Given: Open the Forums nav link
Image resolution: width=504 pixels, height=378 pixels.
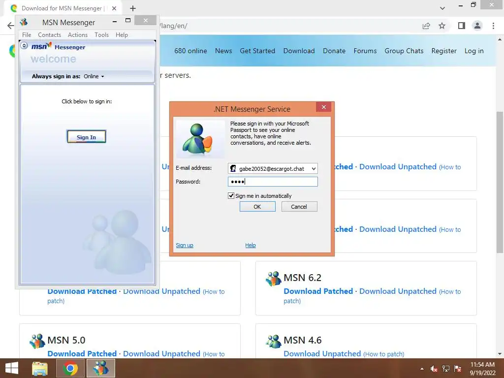Looking at the screenshot, I should (365, 51).
